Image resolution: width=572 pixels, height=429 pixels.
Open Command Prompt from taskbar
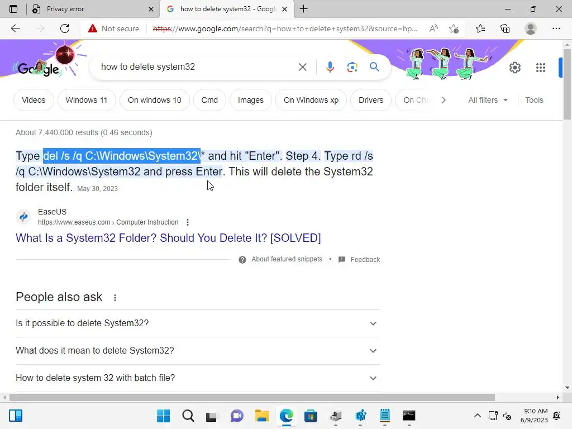(409, 416)
